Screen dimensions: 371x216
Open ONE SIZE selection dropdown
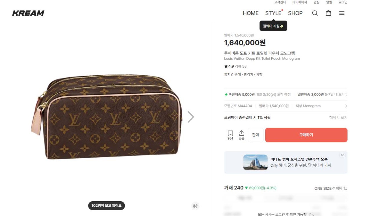coord(331,188)
